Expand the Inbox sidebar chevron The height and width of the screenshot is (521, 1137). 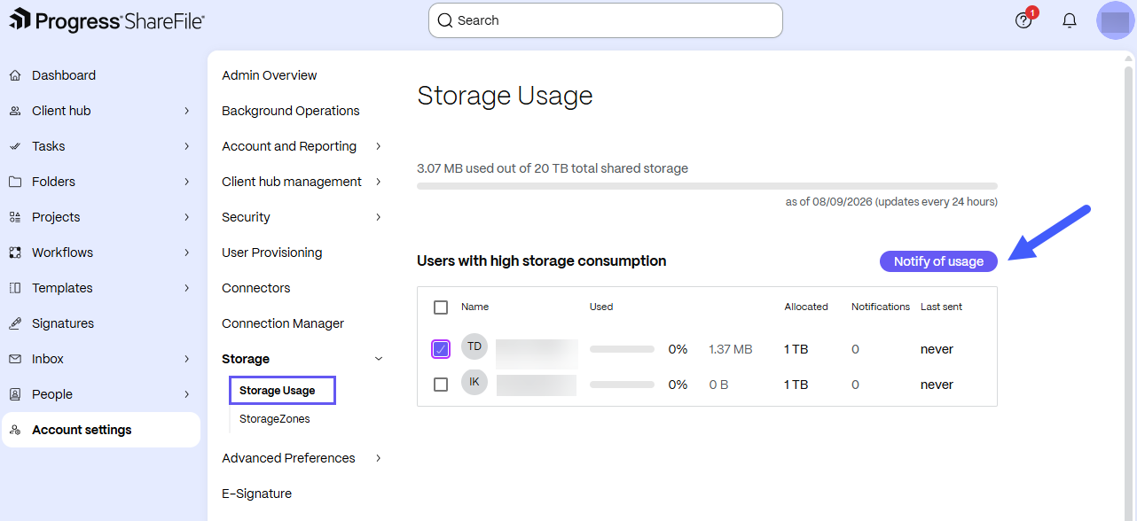pos(186,359)
